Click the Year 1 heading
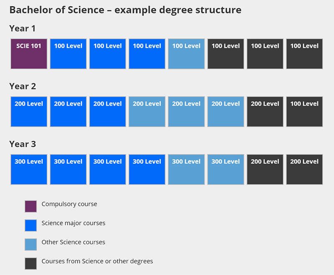Screen dimensions: 334x275 click(23, 28)
